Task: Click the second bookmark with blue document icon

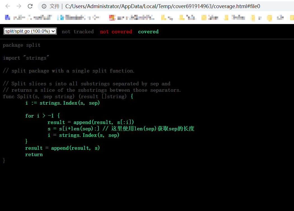Action: [x=60, y=17]
